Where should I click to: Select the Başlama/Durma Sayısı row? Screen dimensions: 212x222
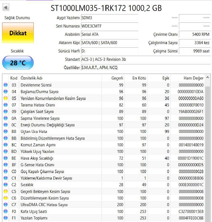(104, 92)
